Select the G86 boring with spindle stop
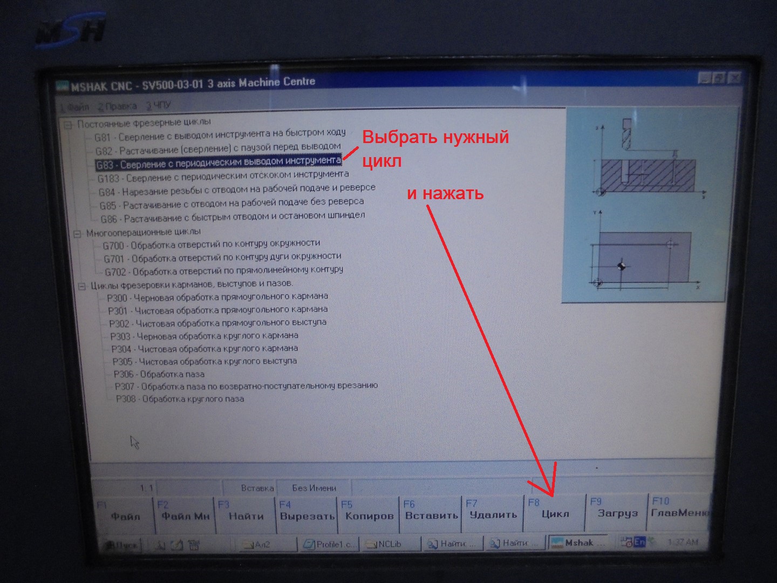The image size is (777, 583). point(233,217)
